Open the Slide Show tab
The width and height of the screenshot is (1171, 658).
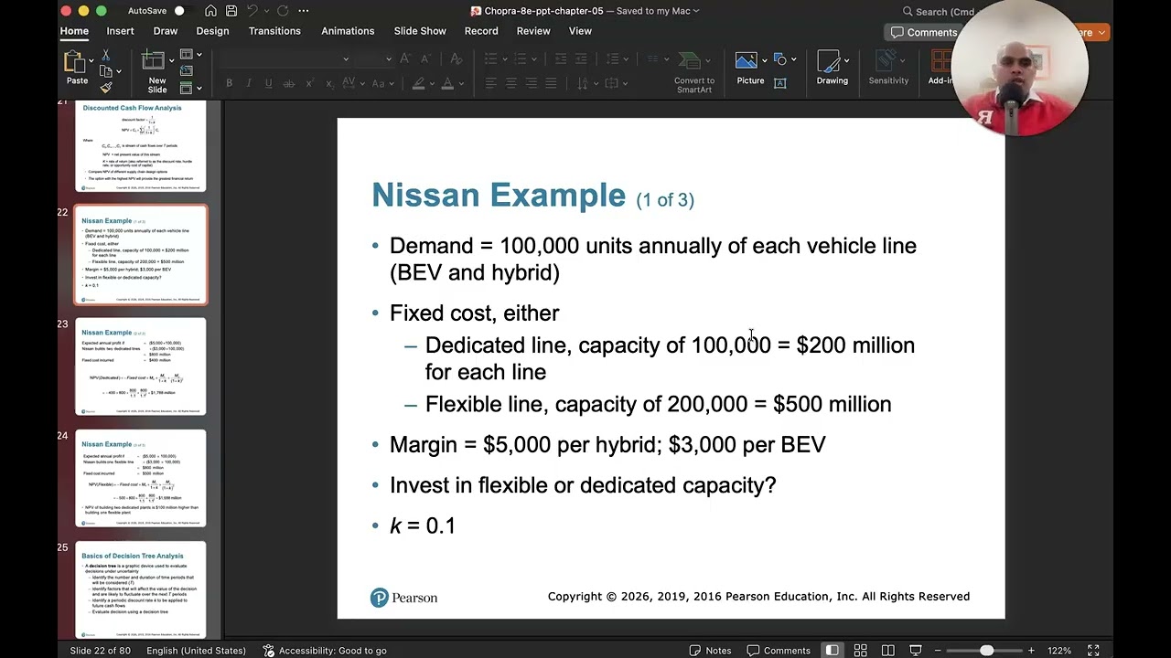(x=420, y=31)
